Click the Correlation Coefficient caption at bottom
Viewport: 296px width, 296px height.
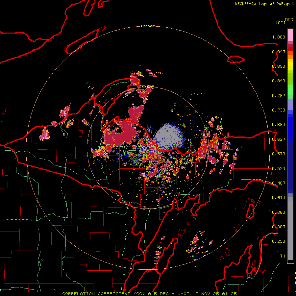point(149,294)
